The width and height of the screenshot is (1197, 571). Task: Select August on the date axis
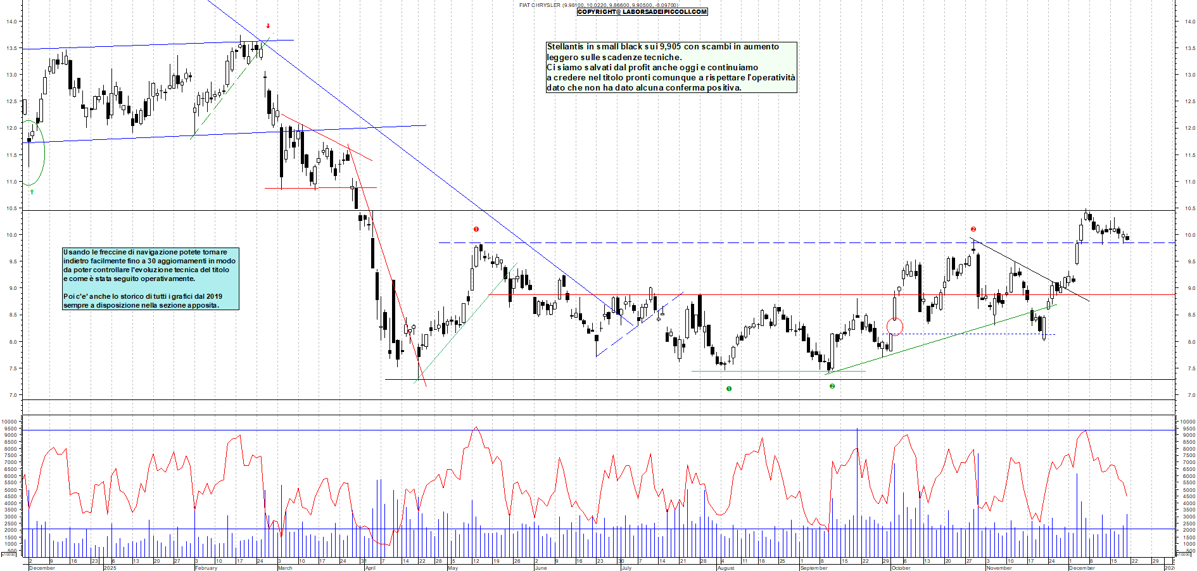click(726, 568)
